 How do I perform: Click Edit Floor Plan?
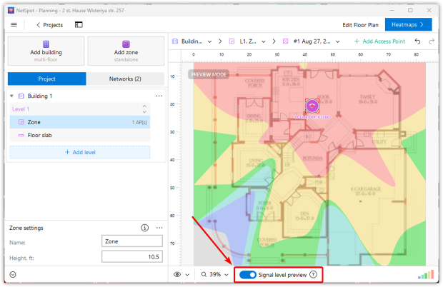[x=360, y=25]
